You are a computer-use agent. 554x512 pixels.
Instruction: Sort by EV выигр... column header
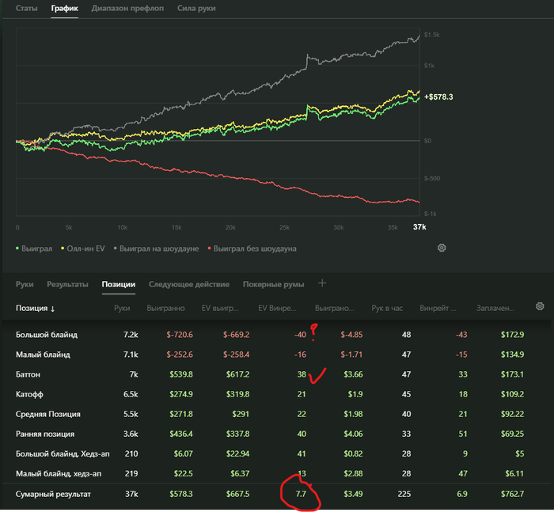point(220,308)
